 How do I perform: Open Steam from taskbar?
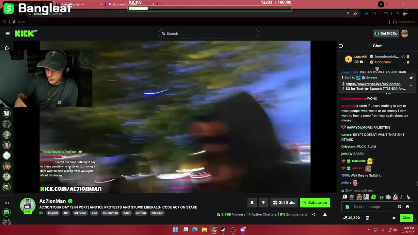click(224, 230)
